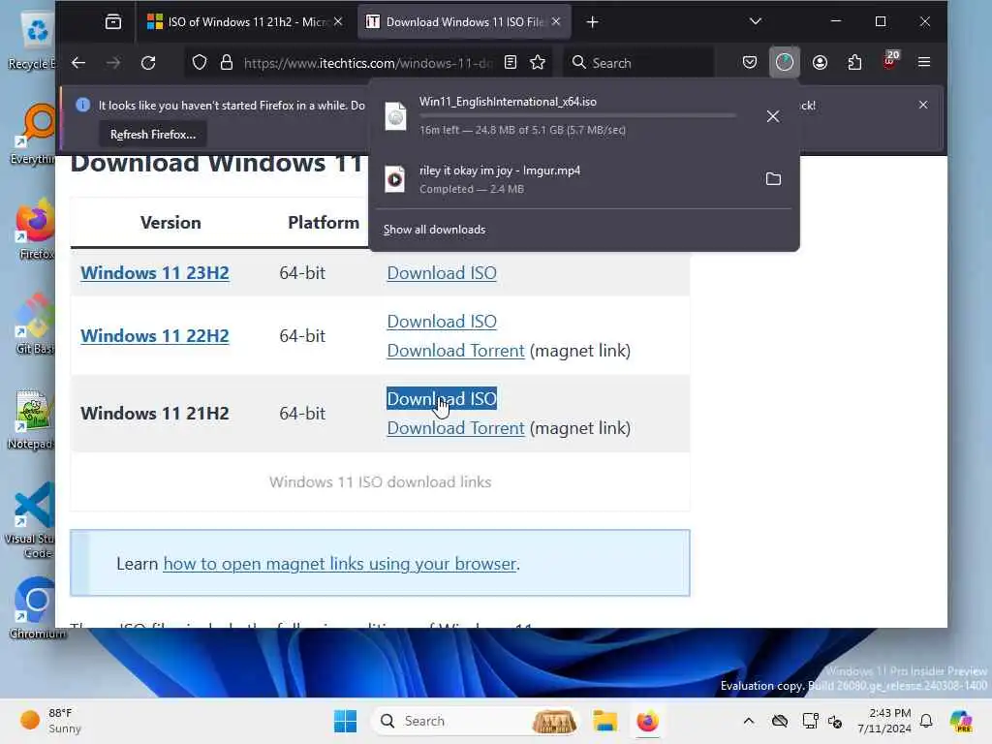Click Download Torrent for Windows 11 22H2
Screen dimensions: 992x744
[x=455, y=351]
